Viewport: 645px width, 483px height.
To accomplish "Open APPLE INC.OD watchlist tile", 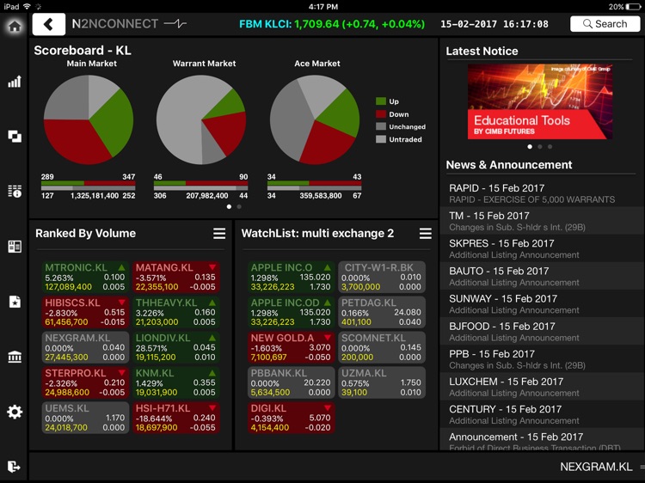I will [x=292, y=312].
